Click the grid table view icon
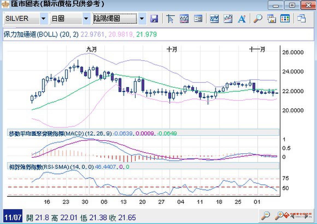Screen dimensions: 317x224 285,19
